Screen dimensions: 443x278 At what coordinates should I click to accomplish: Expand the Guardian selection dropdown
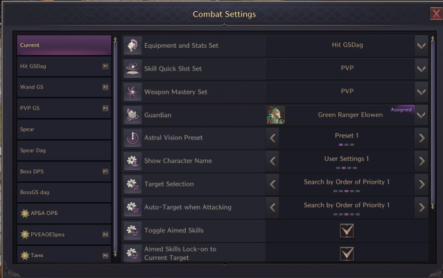[421, 114]
